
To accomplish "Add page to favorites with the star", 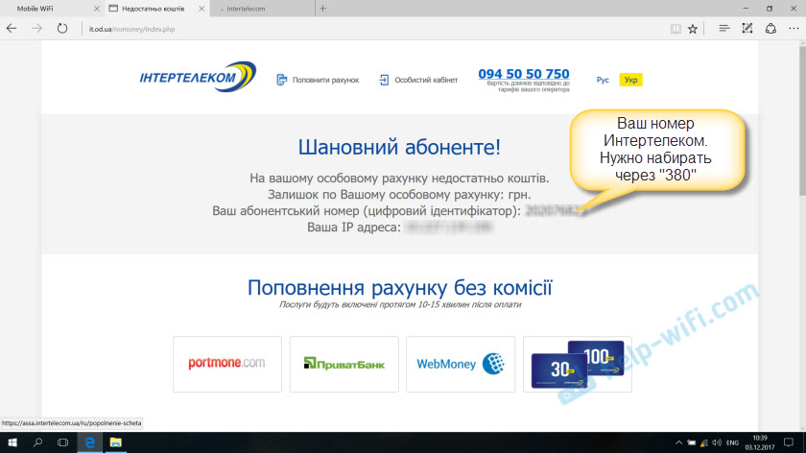I will [x=692, y=29].
